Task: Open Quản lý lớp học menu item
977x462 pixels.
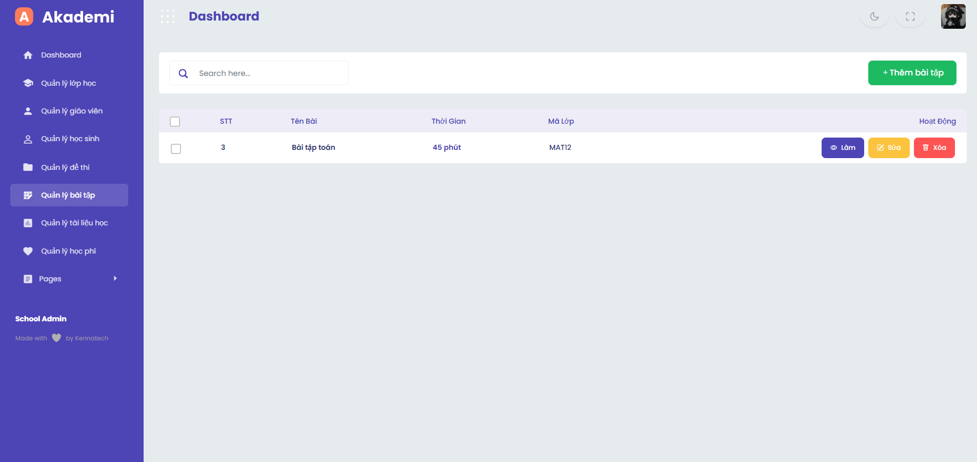Action: click(x=68, y=83)
